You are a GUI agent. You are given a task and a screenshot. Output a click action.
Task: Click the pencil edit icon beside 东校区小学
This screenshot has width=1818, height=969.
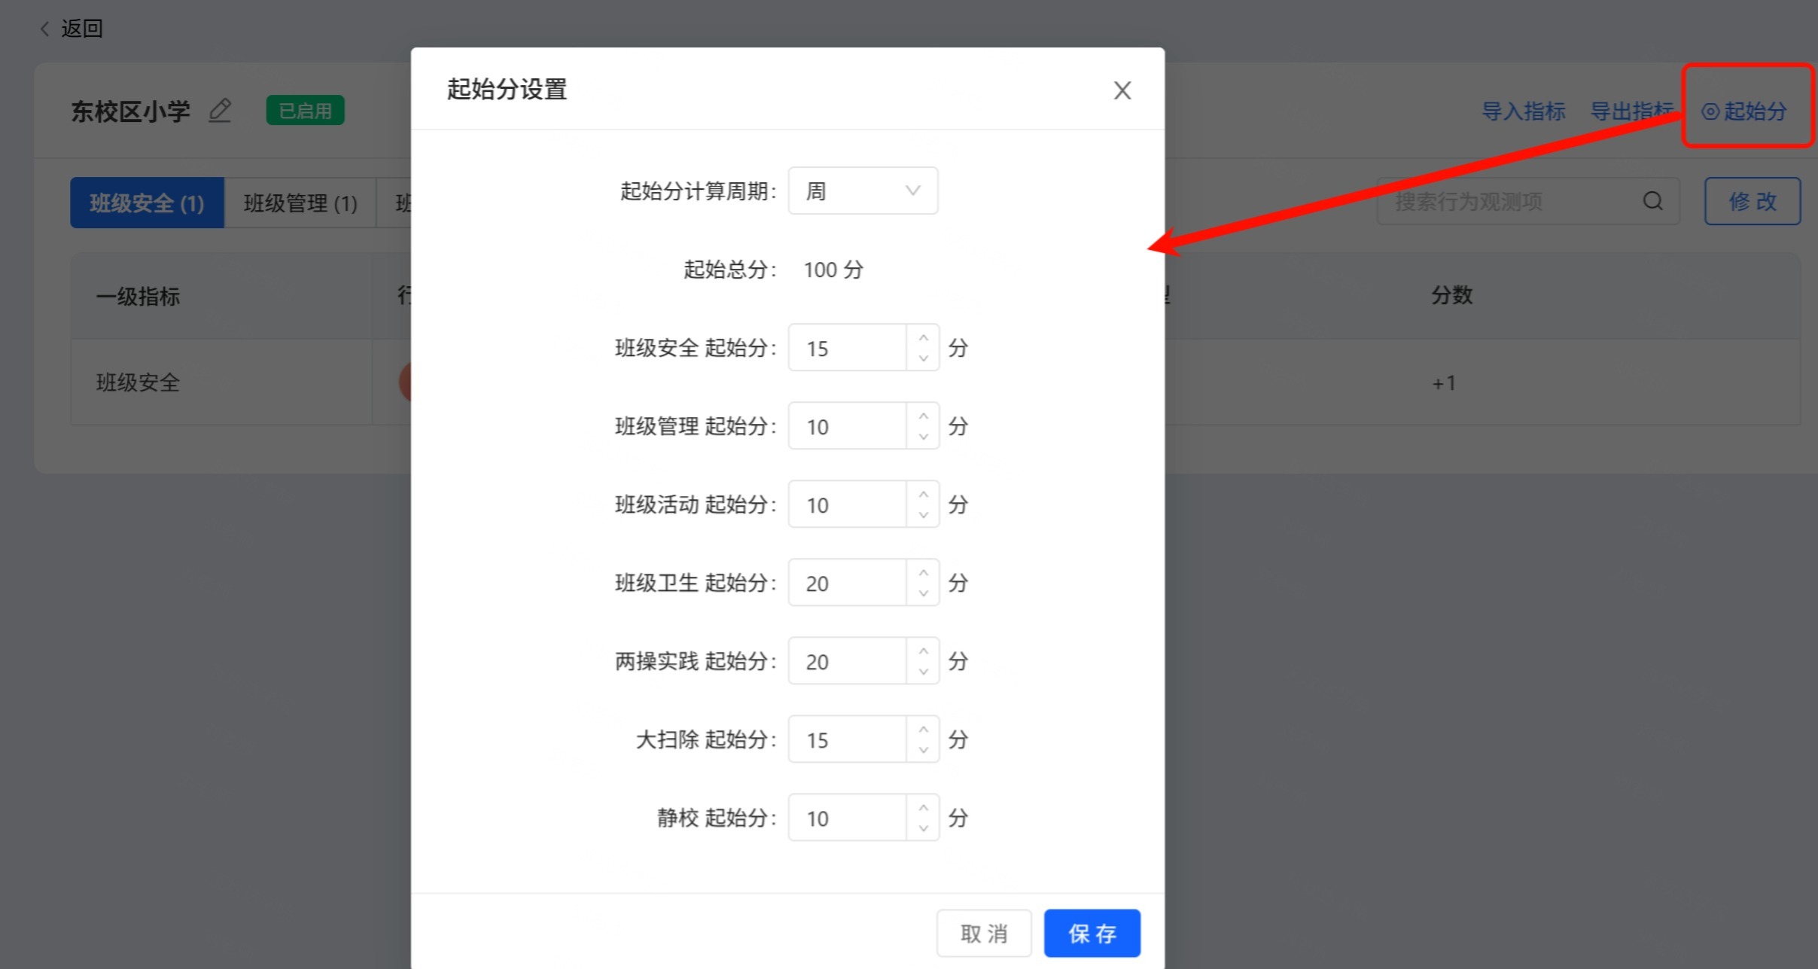point(219,111)
